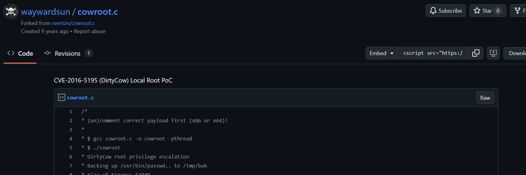Open the cowroot.c gist title link

point(98,12)
